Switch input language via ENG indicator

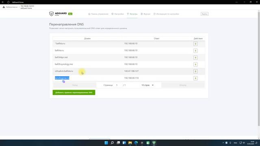(235, 143)
